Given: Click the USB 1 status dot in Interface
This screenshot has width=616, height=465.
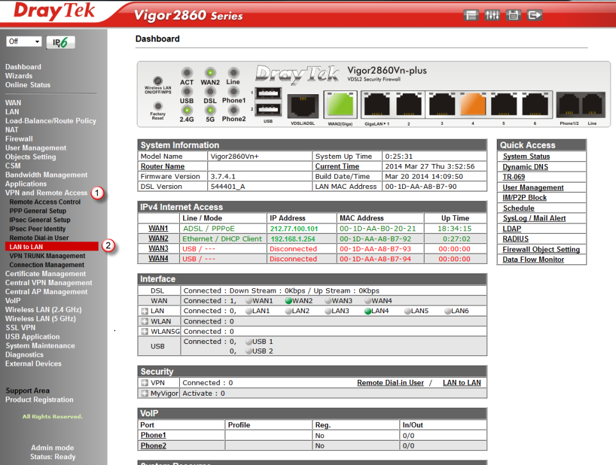Looking at the screenshot, I should pyautogui.click(x=248, y=341).
